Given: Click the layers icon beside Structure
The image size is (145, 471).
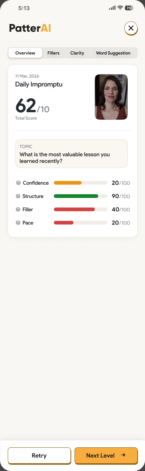Looking at the screenshot, I should pyautogui.click(x=18, y=196).
